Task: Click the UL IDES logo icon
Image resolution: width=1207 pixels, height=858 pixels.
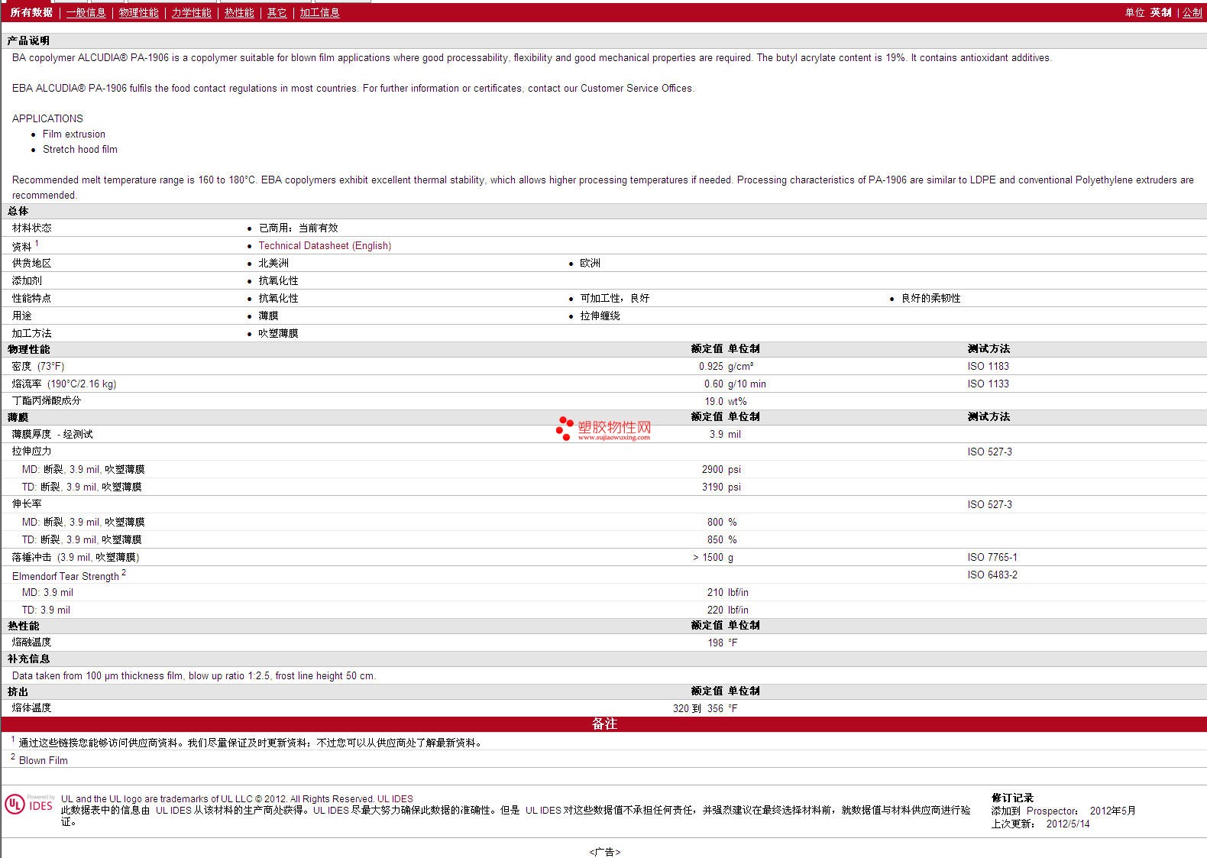Action: (x=29, y=805)
